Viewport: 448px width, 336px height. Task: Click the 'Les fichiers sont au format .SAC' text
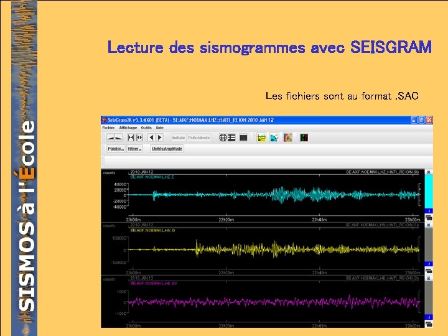pyautogui.click(x=342, y=96)
